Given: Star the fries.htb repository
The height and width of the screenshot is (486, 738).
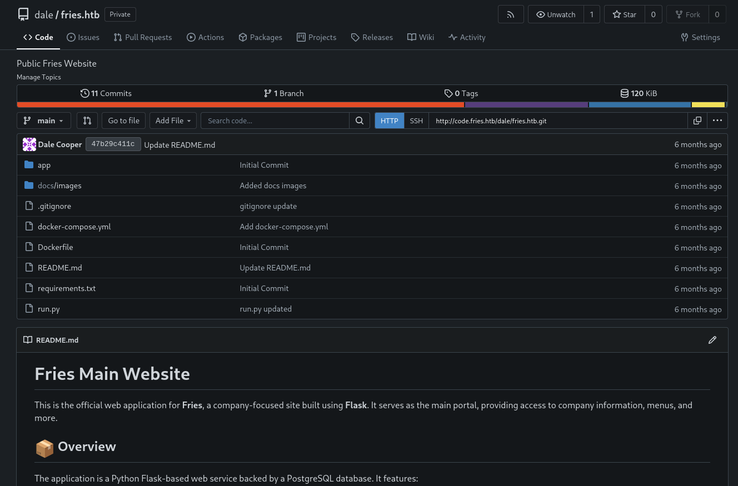Looking at the screenshot, I should (x=625, y=14).
